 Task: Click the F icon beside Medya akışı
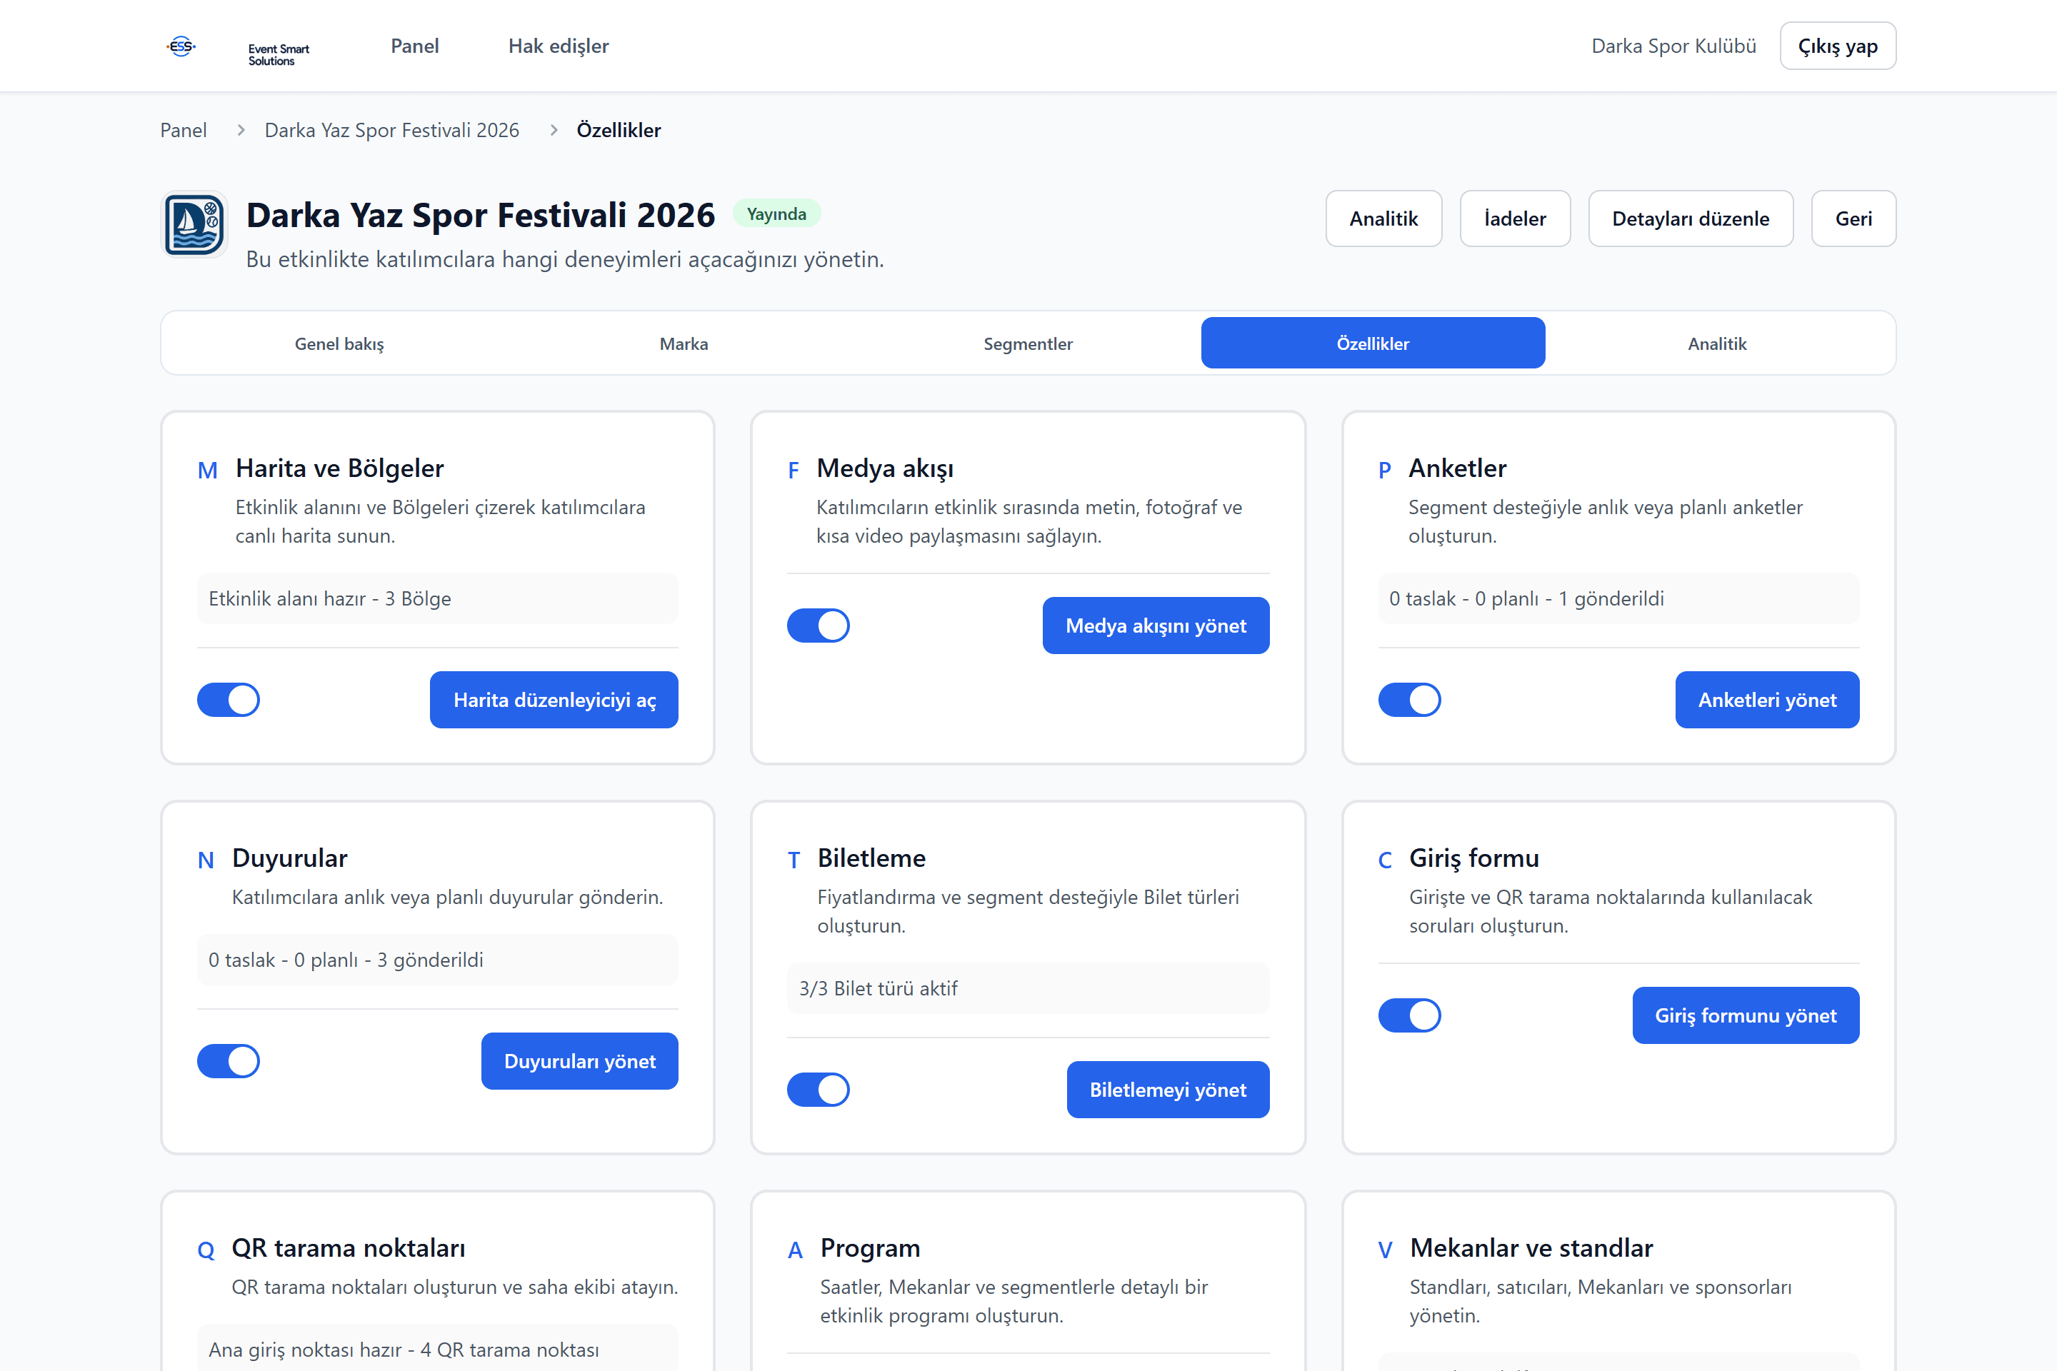[x=794, y=471]
